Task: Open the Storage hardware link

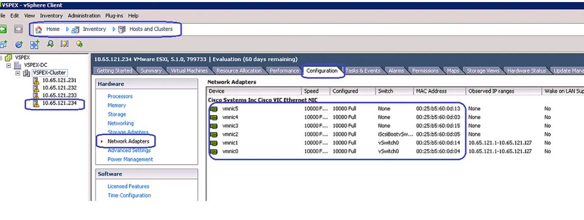Action: [117, 114]
